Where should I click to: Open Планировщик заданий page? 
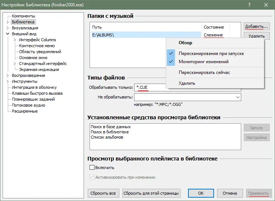(33, 99)
